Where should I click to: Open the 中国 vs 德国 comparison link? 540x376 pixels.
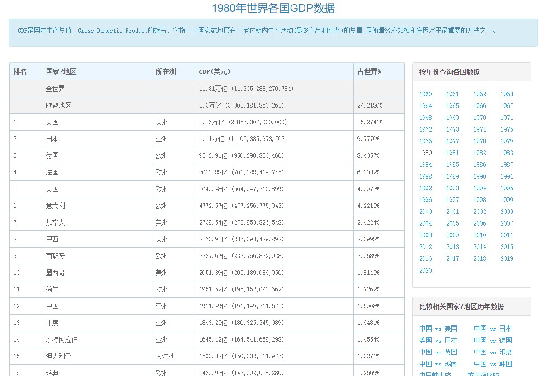[493, 340]
